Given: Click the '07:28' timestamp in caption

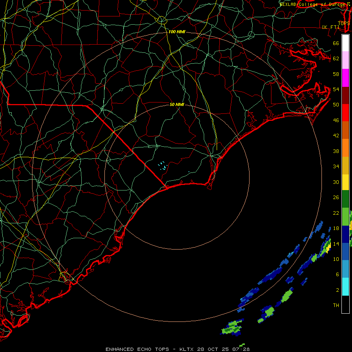Looking at the screenshot, I should [241, 349].
